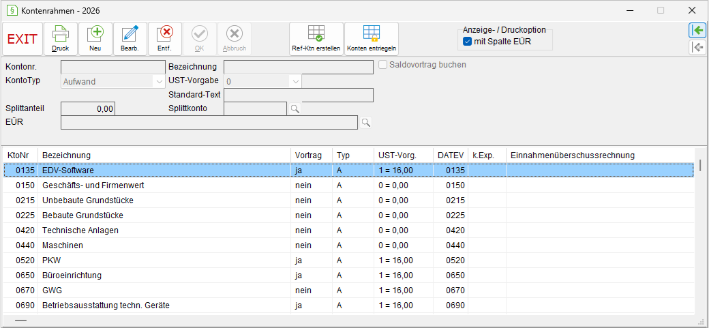This screenshot has height=328, width=709.
Task: Select Unbebaute Grundstücke account
Action: pyautogui.click(x=349, y=200)
